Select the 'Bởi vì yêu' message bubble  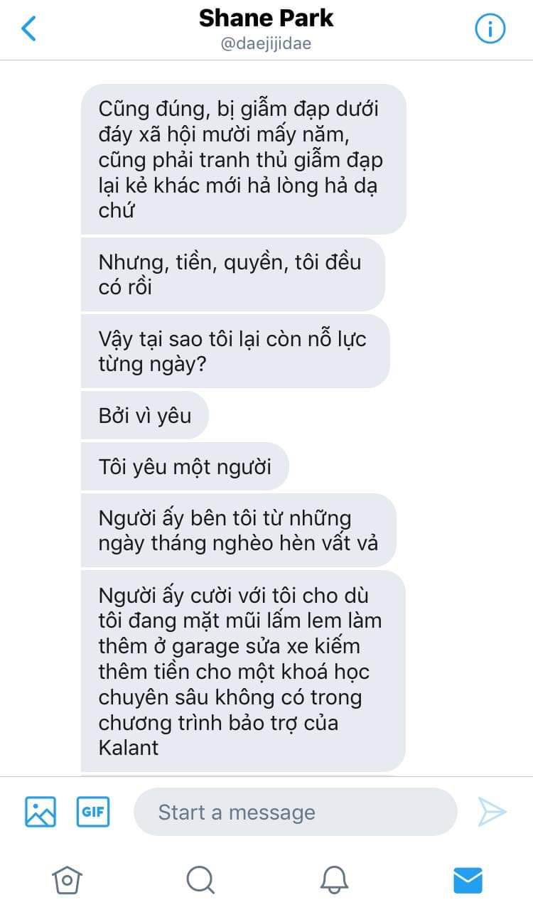point(145,415)
